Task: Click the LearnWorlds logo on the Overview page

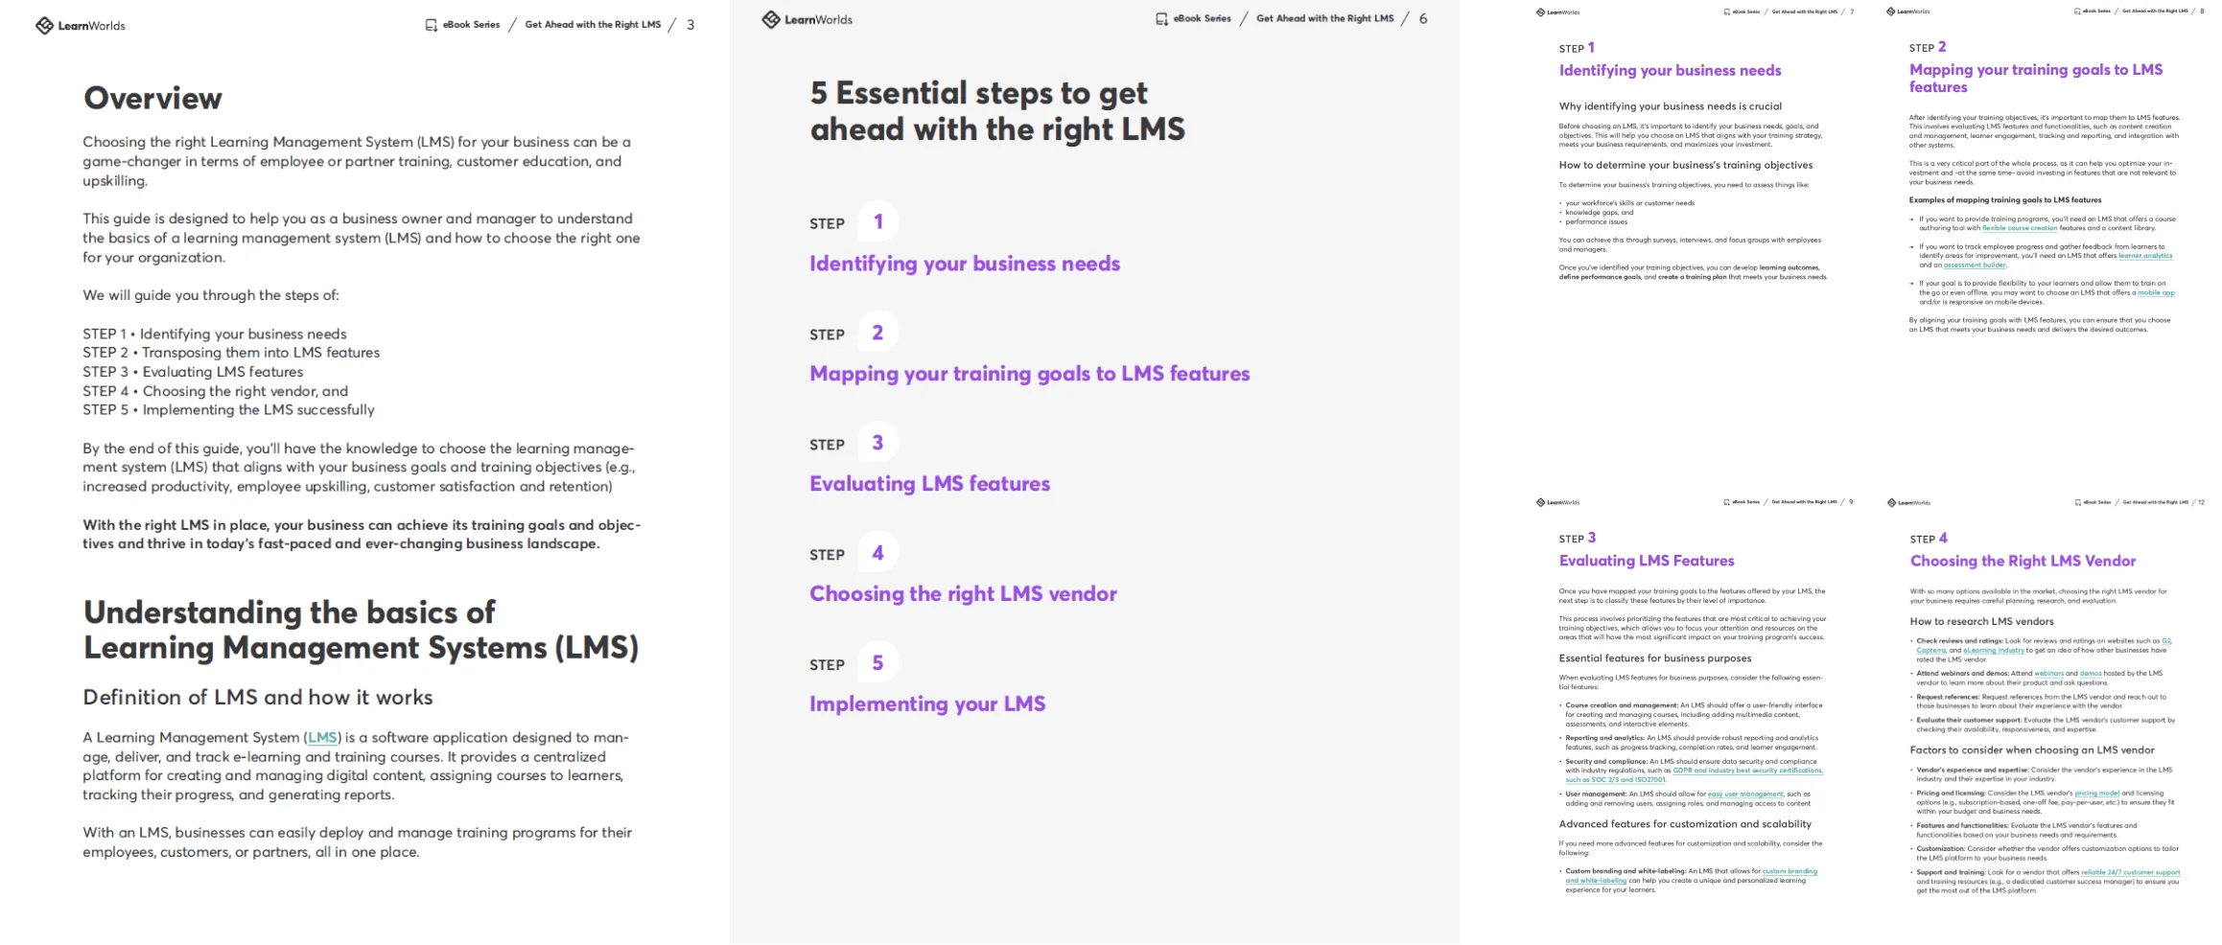Action: (81, 26)
